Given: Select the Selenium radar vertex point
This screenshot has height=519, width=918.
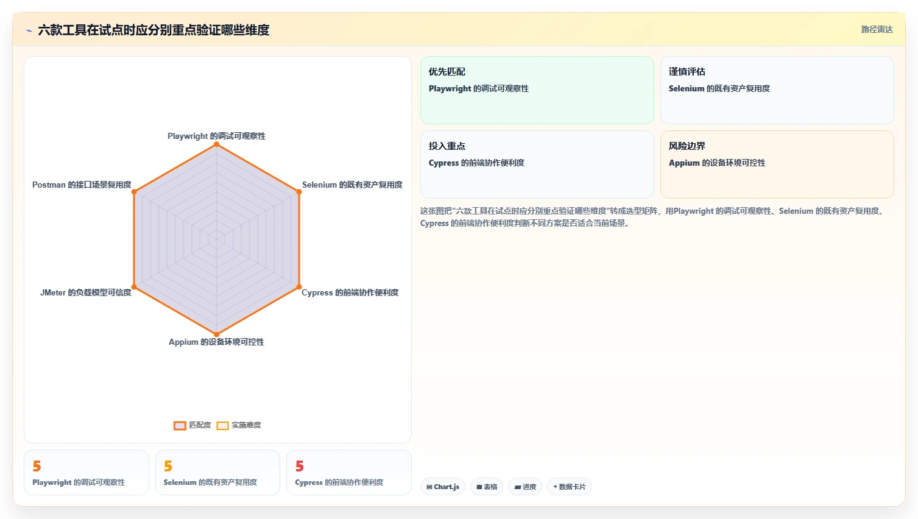Looking at the screenshot, I should click(299, 192).
